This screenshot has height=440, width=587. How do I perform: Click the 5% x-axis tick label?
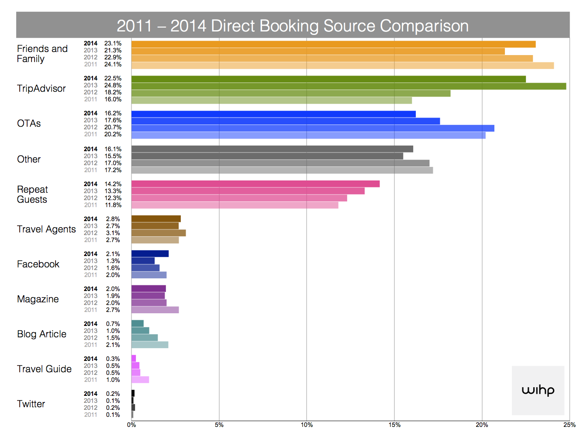[x=219, y=425]
